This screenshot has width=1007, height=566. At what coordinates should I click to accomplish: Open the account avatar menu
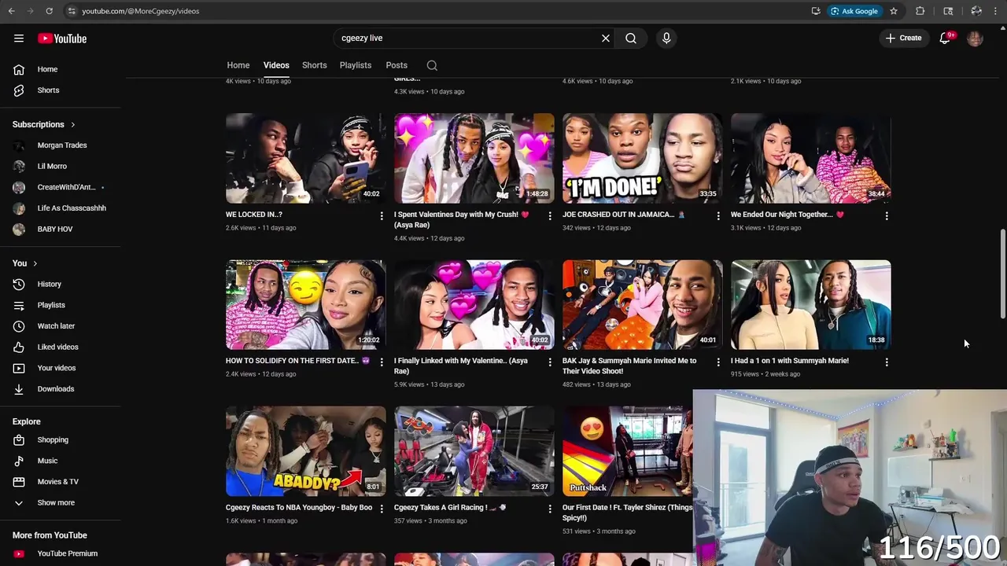click(975, 38)
